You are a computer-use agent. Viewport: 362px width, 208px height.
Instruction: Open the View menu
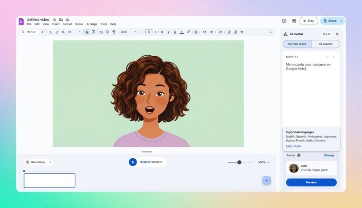click(46, 24)
